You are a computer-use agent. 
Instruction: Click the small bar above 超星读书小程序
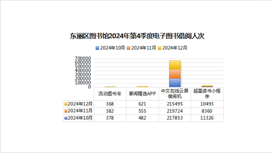click(x=207, y=86)
